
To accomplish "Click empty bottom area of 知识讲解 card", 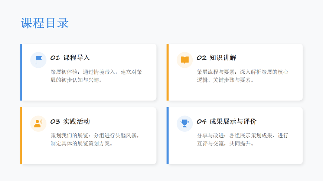I will click(235, 93).
